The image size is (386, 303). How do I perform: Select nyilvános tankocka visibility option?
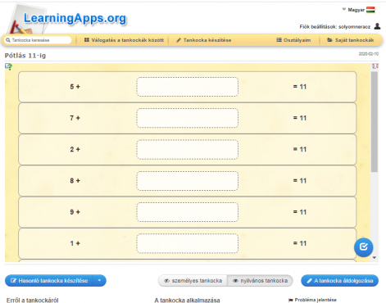(x=260, y=281)
